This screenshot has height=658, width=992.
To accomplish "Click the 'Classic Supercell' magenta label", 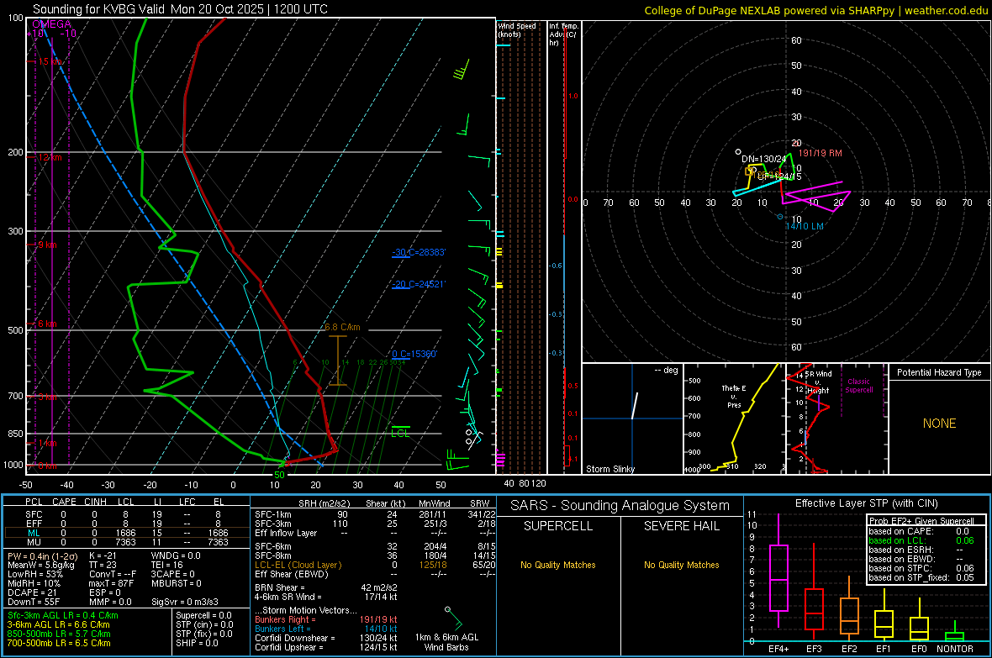I will [858, 386].
